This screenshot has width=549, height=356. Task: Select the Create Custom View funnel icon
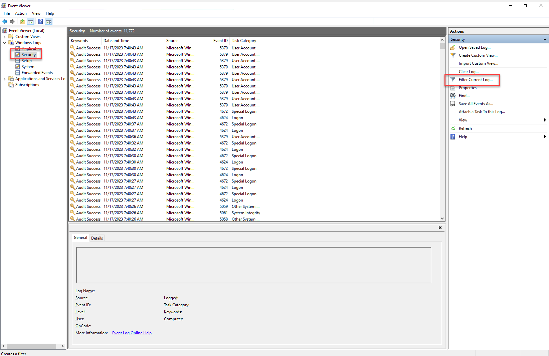[453, 55]
